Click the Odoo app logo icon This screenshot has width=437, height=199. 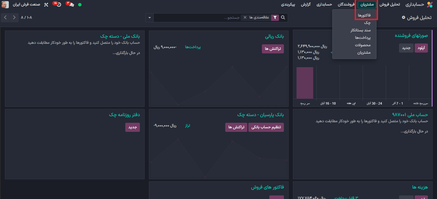[x=430, y=4]
